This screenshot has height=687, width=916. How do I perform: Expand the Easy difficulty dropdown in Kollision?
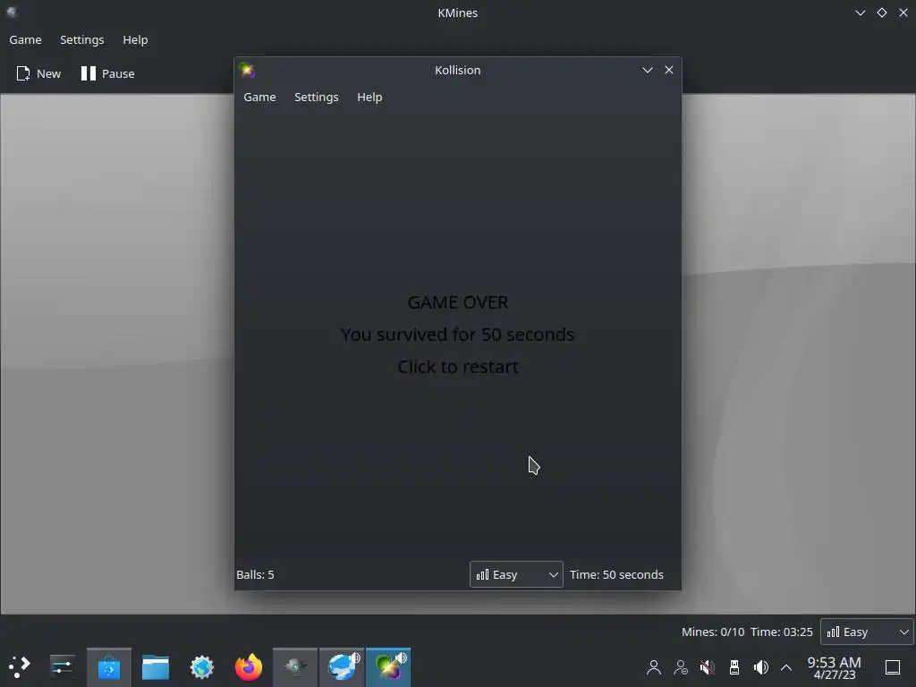516,575
